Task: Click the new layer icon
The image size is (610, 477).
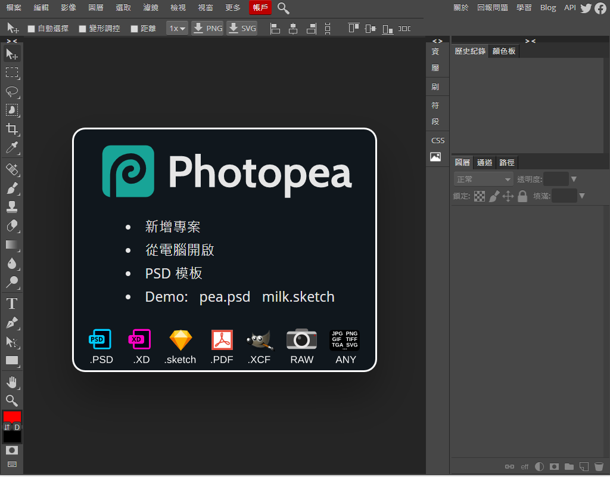Action: click(584, 466)
